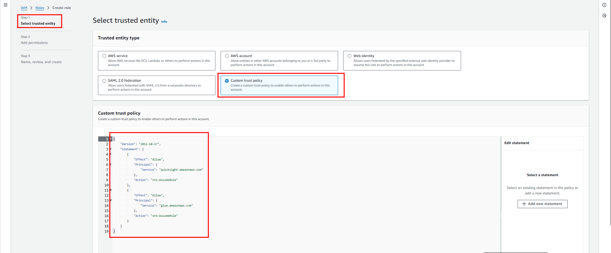The height and width of the screenshot is (253, 611).
Task: Fold the second statement object at line 11
Action: (111, 190)
